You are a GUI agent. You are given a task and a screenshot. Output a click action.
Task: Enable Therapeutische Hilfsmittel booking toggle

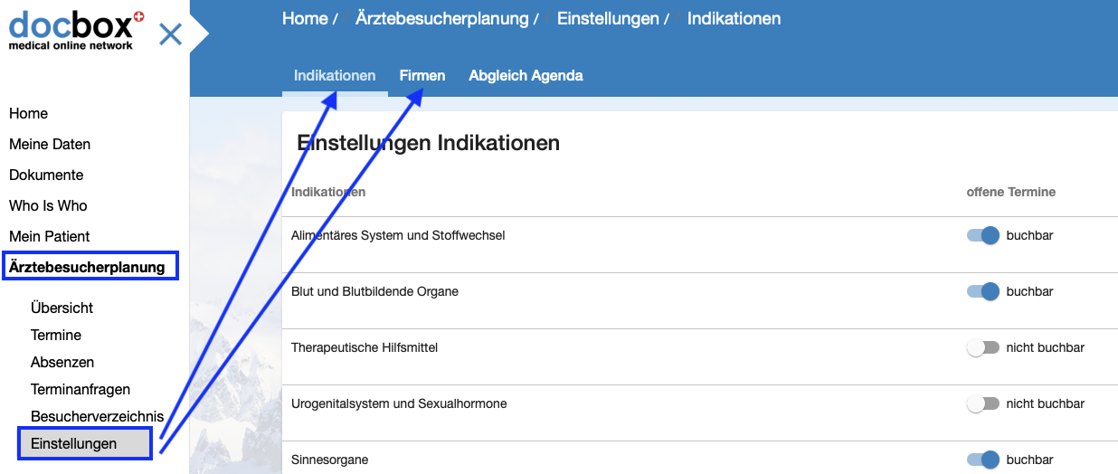tap(983, 347)
